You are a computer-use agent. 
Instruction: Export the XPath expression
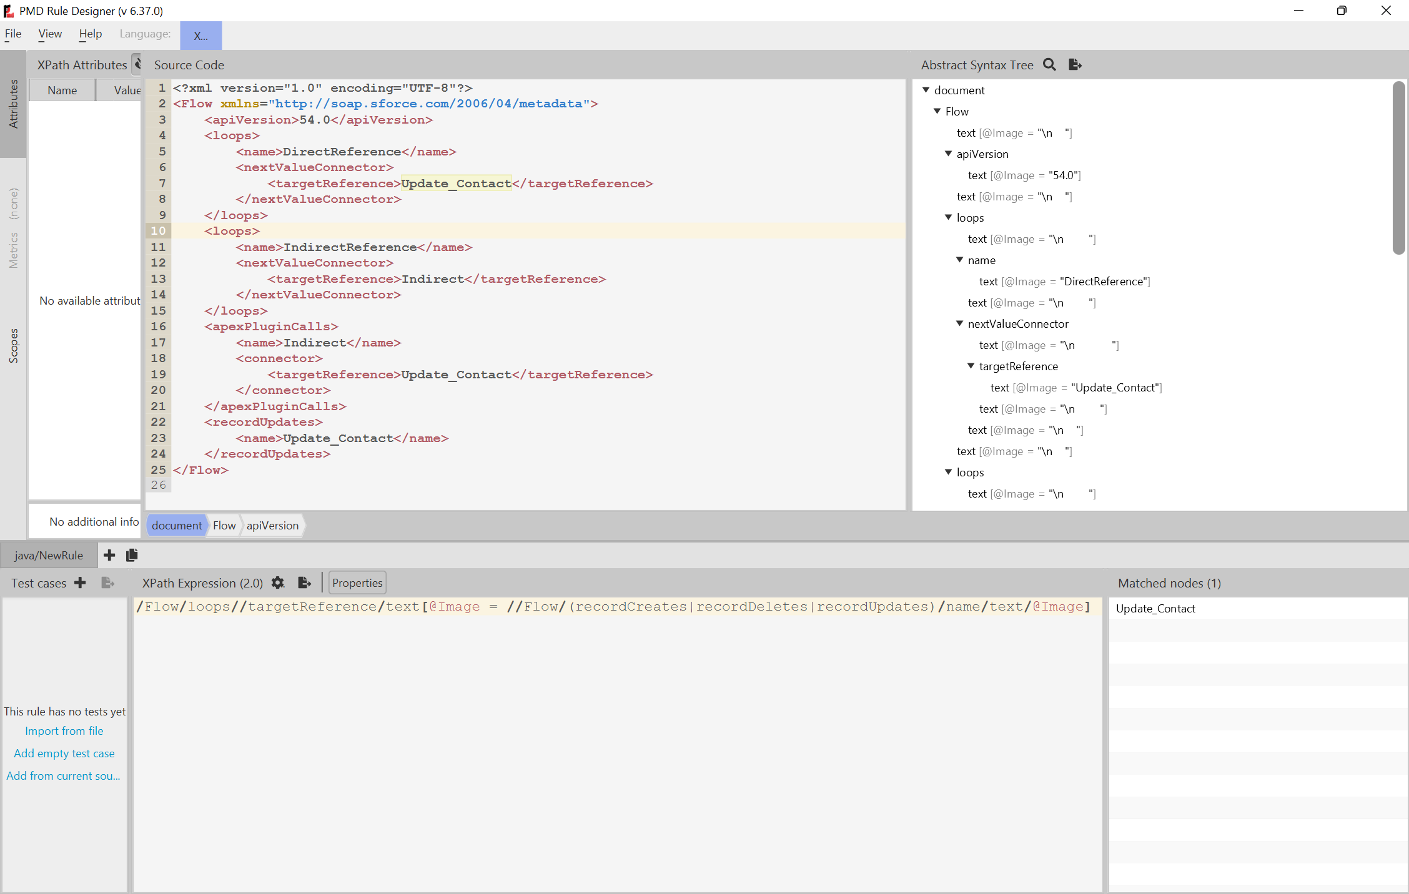coord(304,582)
